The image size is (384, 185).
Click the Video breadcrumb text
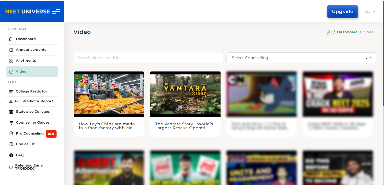368,32
